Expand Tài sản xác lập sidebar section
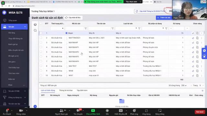Image resolution: width=207 pixels, height=116 pixels. 25,104
